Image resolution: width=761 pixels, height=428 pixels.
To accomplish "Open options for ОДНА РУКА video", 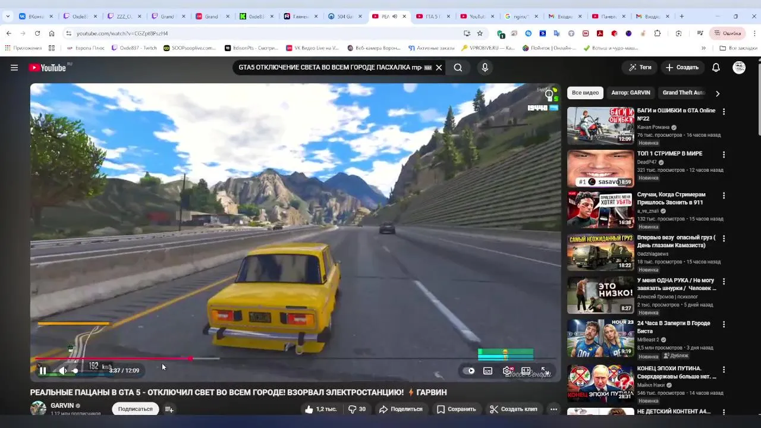I will [724, 281].
